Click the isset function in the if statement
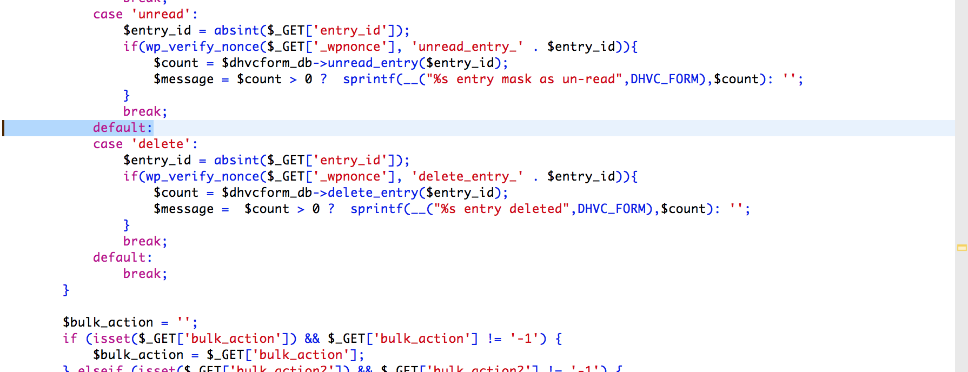Viewport: 968px width, 372px height. click(111, 339)
